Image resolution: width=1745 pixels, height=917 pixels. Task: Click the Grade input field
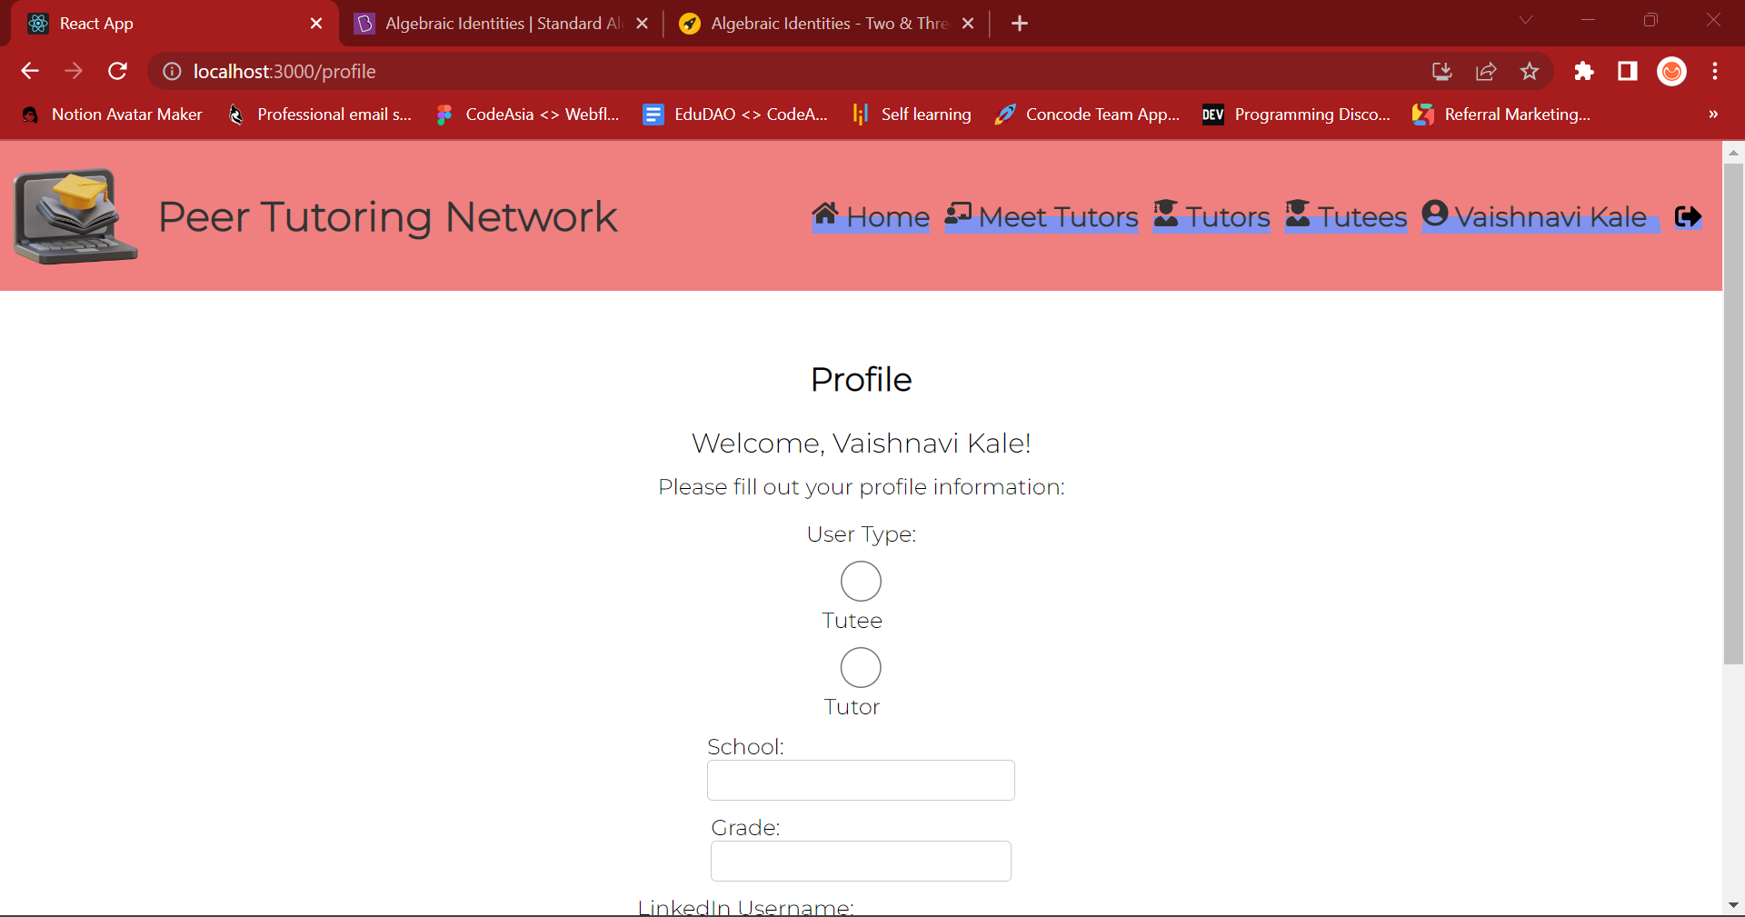(861, 862)
